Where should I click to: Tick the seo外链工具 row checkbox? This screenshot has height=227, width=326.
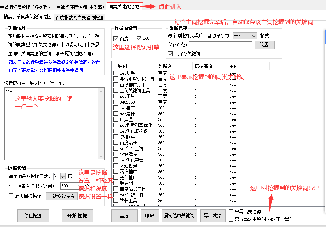116,195
